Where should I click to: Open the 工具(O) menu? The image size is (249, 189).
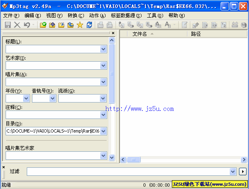(x=155, y=16)
